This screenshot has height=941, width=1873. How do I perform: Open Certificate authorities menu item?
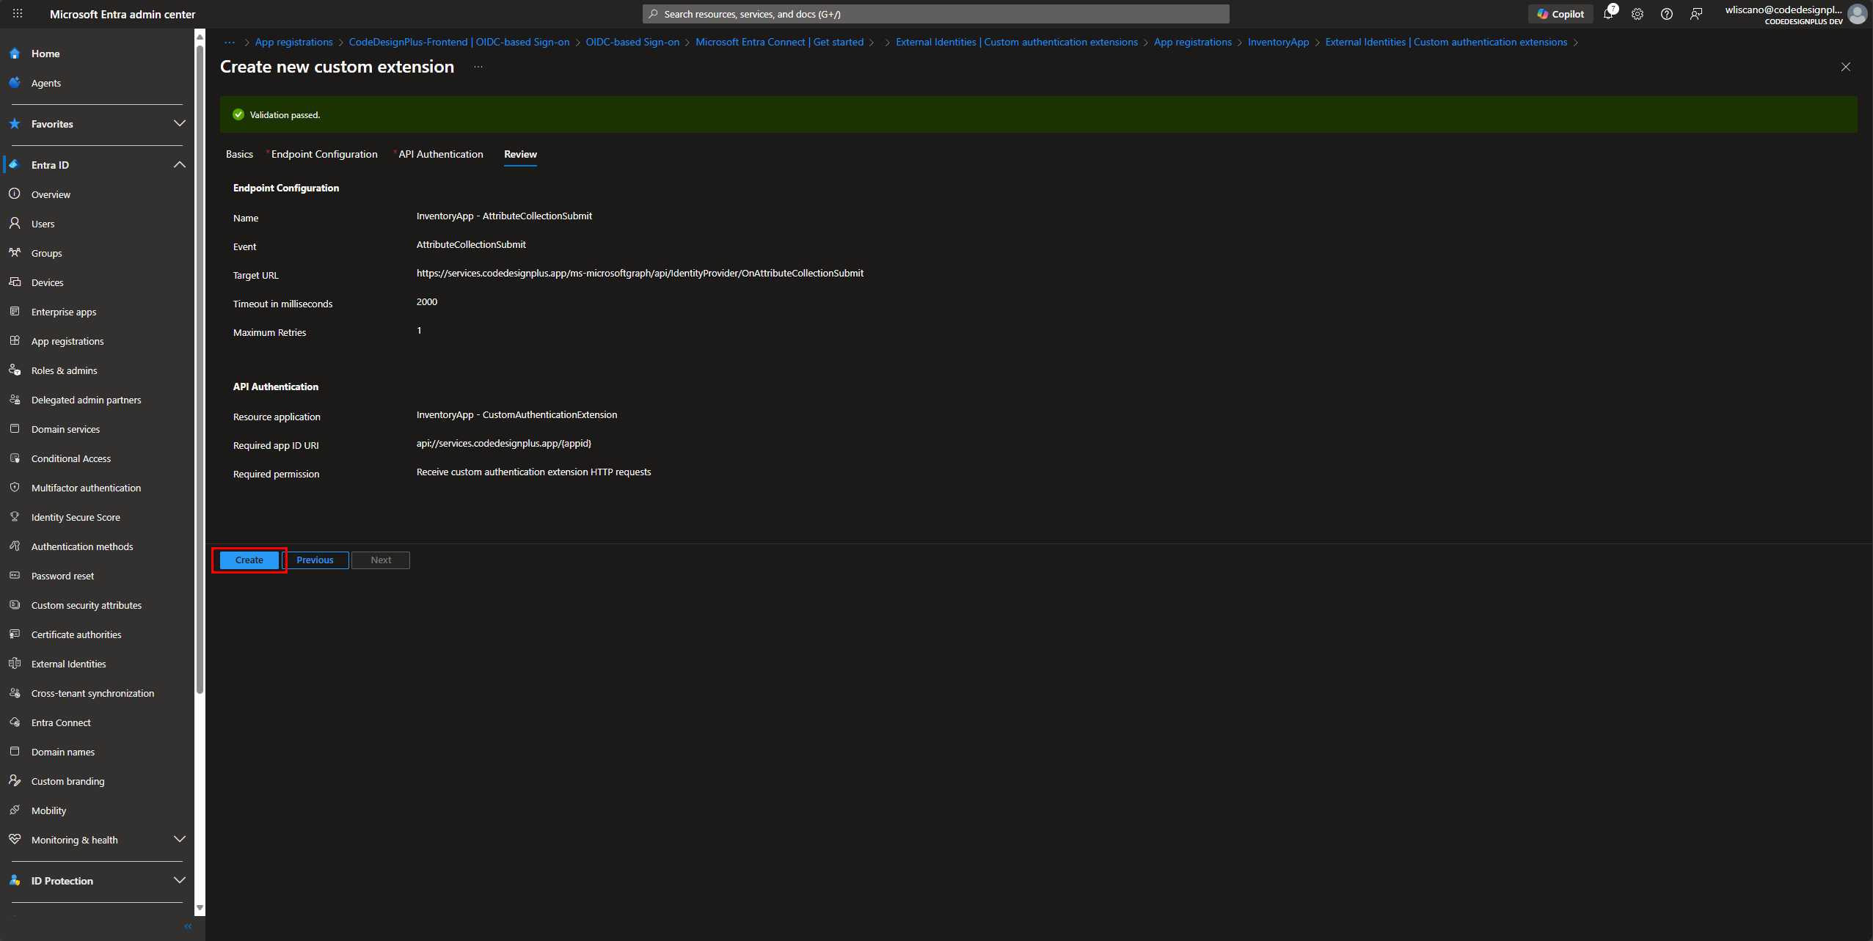76,634
